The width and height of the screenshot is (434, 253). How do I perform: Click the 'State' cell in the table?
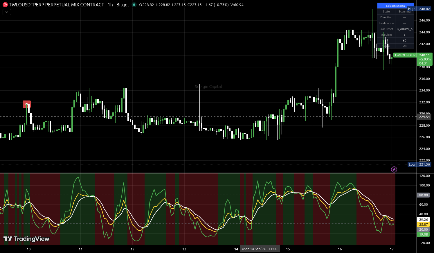point(386,12)
